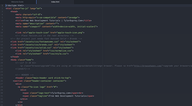Image resolution: width=192 pixels, height=106 pixels.
Task: Click 'class="header-container container"' text
Action: (x=44, y=81)
